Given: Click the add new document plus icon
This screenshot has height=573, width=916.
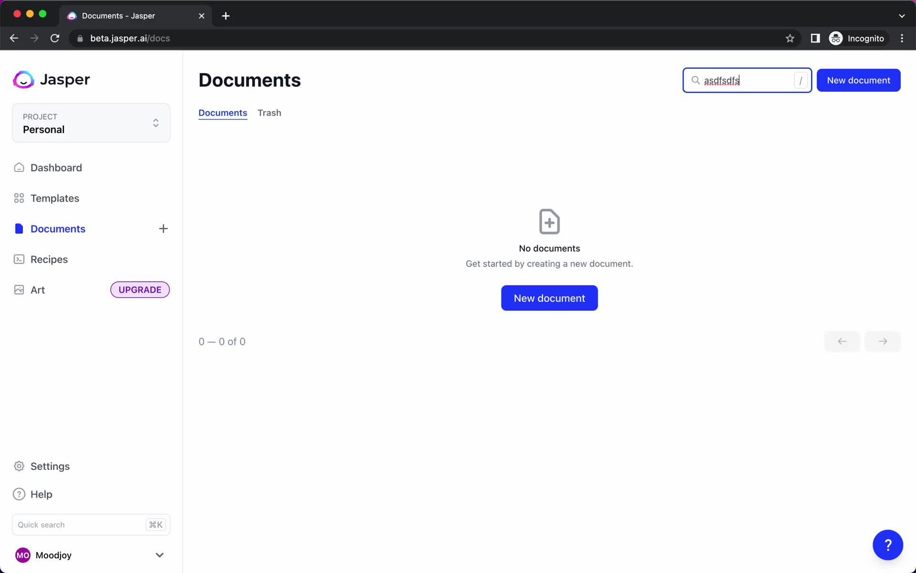Looking at the screenshot, I should (163, 229).
